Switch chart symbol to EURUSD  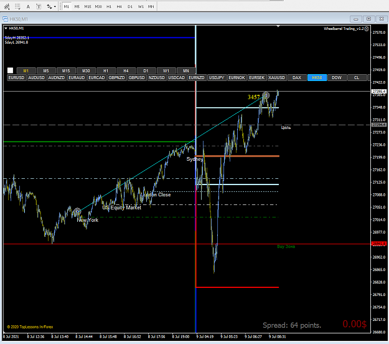pyautogui.click(x=16, y=78)
